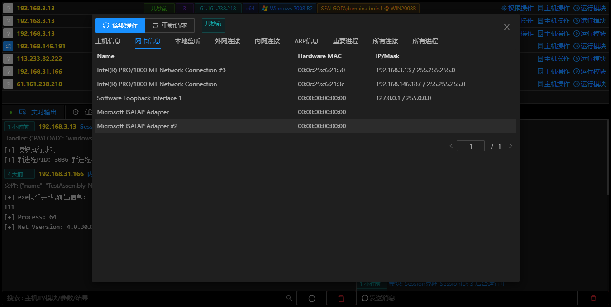Open the 内网连接 tab
The height and width of the screenshot is (307, 611).
tap(267, 41)
